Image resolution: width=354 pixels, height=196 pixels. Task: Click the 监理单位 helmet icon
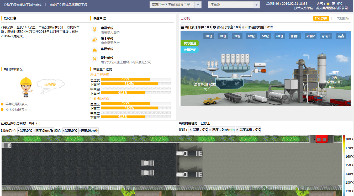coord(94,50)
